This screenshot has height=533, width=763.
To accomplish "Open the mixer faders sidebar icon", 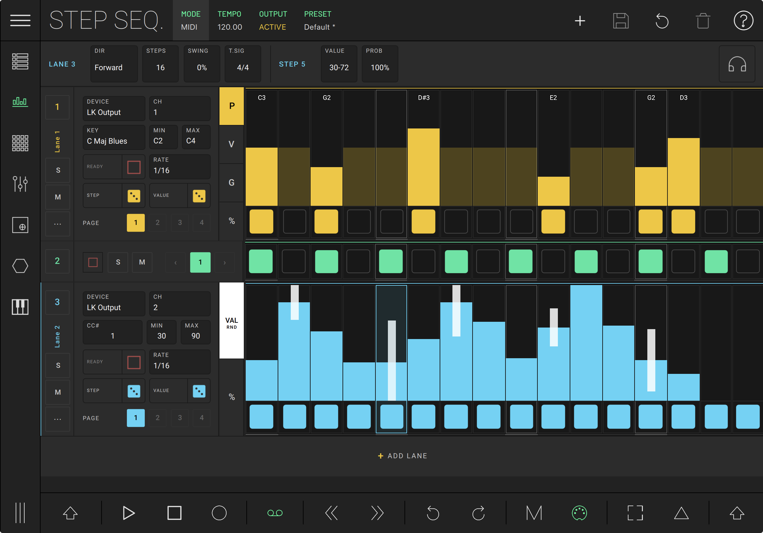I will click(x=20, y=184).
